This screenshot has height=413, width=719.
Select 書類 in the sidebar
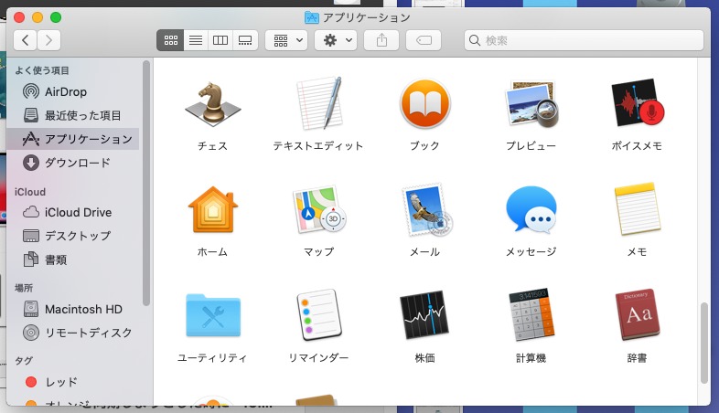pyautogui.click(x=73, y=259)
